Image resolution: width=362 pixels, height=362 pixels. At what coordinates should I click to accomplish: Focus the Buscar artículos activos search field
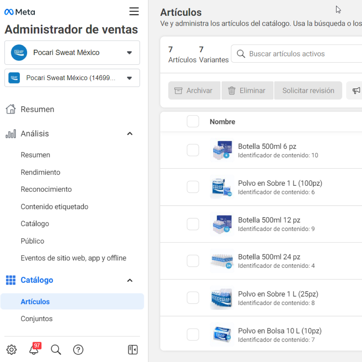coord(297,54)
